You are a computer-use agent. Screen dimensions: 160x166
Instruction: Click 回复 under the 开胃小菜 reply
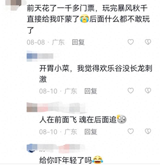point(91,91)
